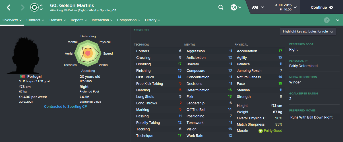Click the world globe icon
The image size is (343, 142).
234,7
